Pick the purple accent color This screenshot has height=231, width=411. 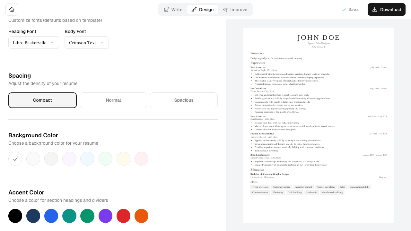(105, 216)
